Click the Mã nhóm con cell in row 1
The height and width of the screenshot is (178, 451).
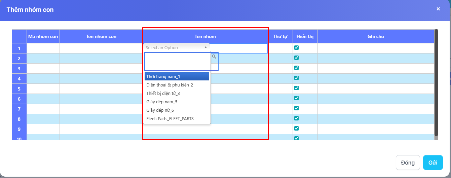coord(43,48)
